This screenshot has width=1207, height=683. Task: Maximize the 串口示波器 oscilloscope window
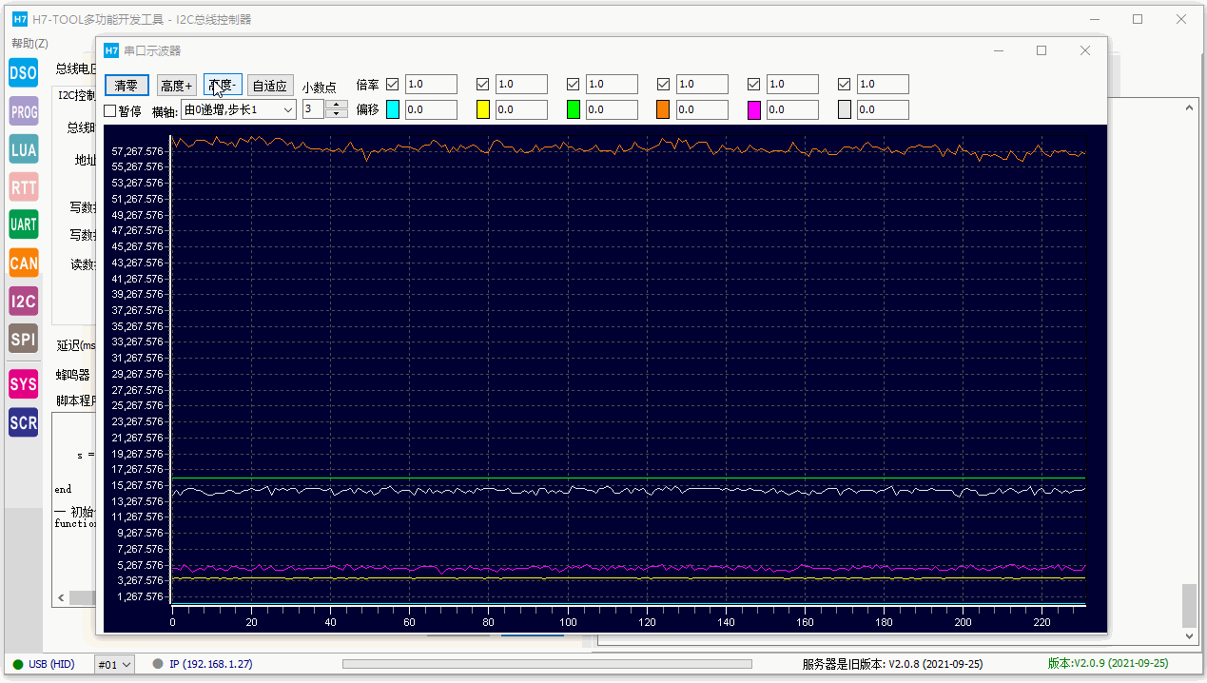click(x=1042, y=50)
